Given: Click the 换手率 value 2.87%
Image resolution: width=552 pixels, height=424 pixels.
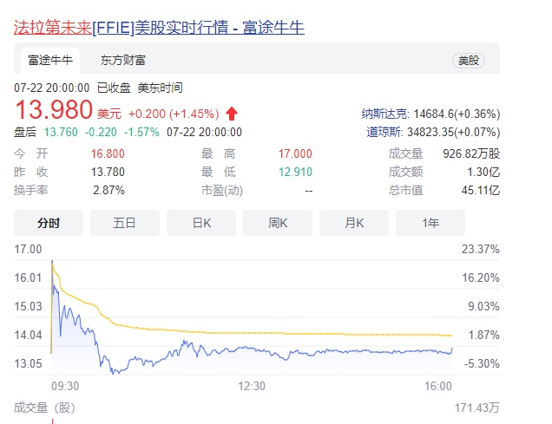Looking at the screenshot, I should pyautogui.click(x=108, y=190).
